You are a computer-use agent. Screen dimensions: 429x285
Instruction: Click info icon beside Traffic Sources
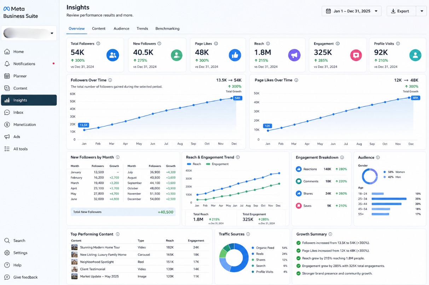pyautogui.click(x=248, y=234)
